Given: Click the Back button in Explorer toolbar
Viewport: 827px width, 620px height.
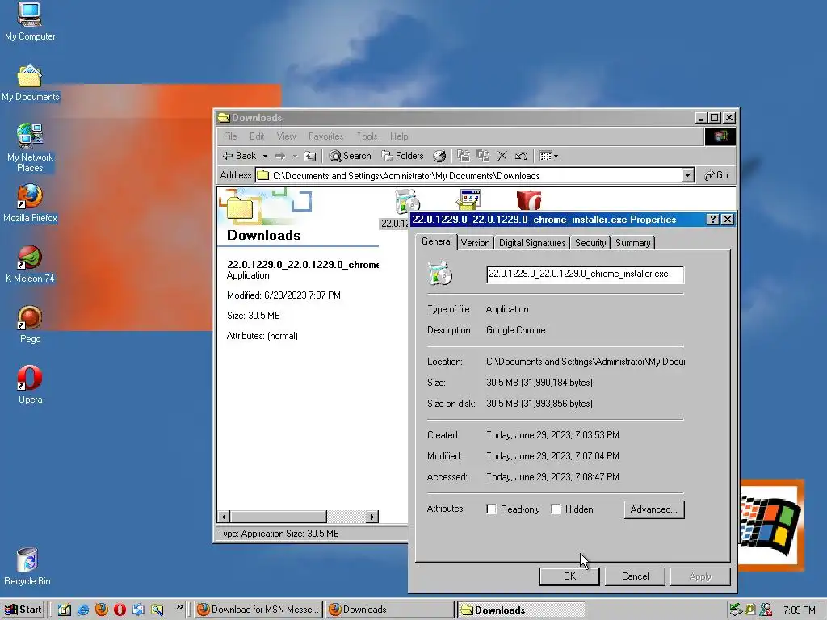Looking at the screenshot, I should [239, 156].
